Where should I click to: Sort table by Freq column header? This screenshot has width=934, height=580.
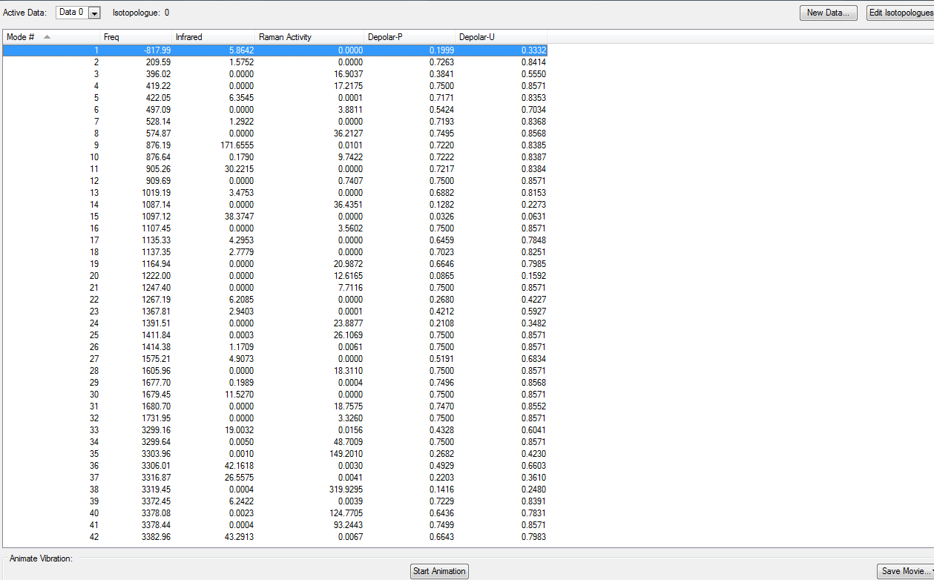[136, 37]
